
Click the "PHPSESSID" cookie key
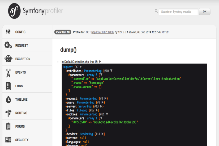pyautogui.click(x=79, y=122)
